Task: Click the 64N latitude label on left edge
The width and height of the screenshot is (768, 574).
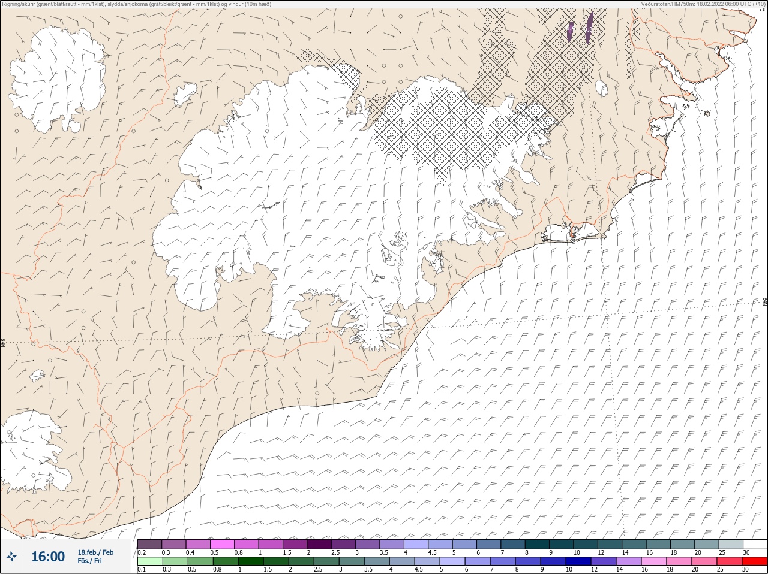Action: 3,344
